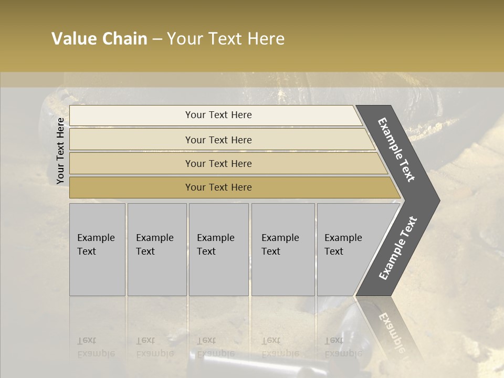Select the third Example Text box
The width and height of the screenshot is (504, 378).
218,249
